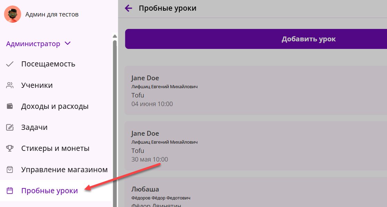Go to Доходы и расходы
This screenshot has height=207, width=387.
(x=56, y=106)
